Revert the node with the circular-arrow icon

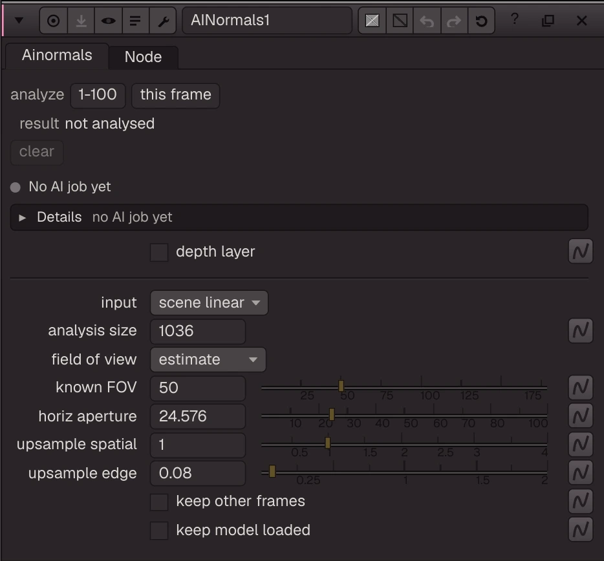(482, 21)
